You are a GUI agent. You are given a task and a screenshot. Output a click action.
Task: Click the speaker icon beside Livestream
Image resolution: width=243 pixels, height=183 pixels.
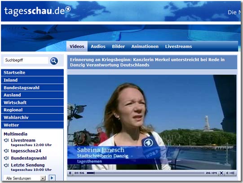pyautogui.click(x=6, y=140)
